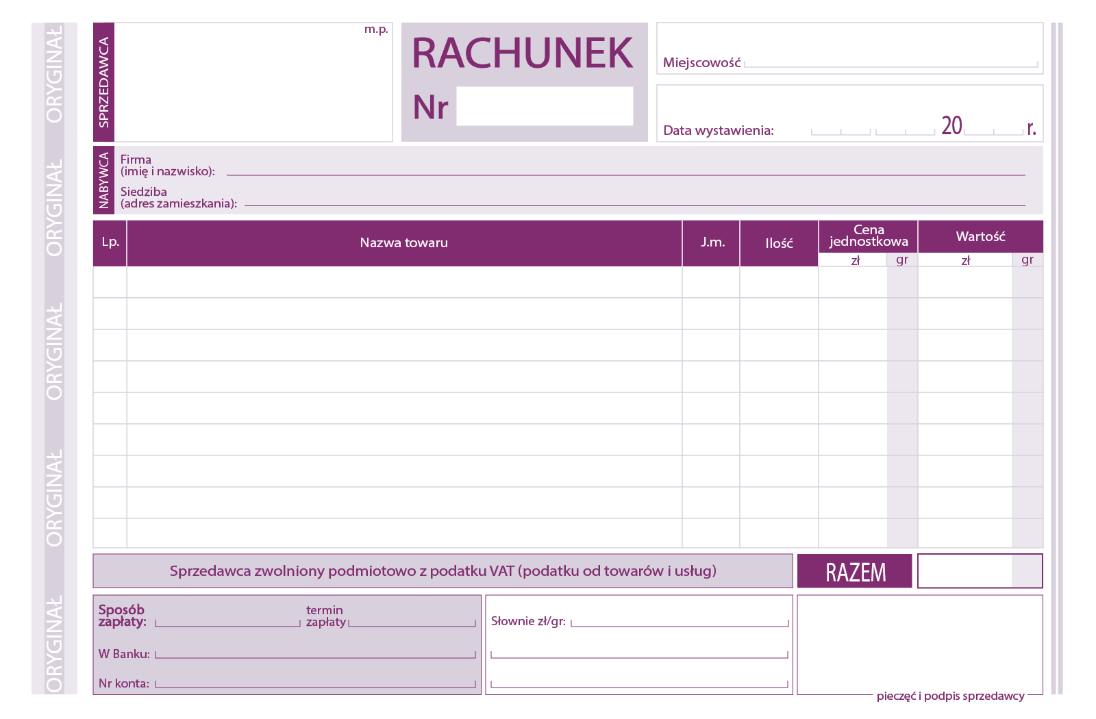Click the VAT exemption notice banner
1096x719 pixels.
pos(443,571)
